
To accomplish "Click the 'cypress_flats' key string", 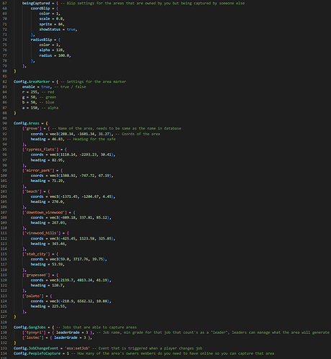I will point(40,150).
